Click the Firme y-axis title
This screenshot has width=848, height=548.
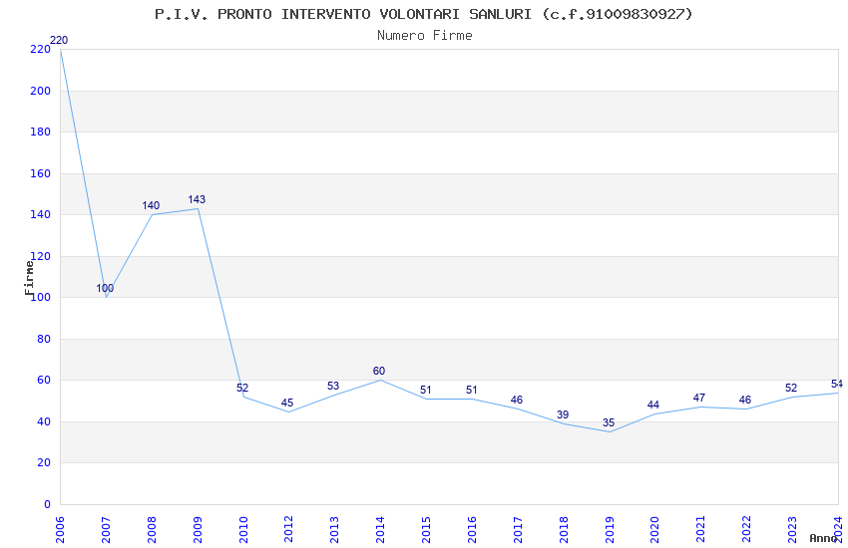(x=29, y=278)
